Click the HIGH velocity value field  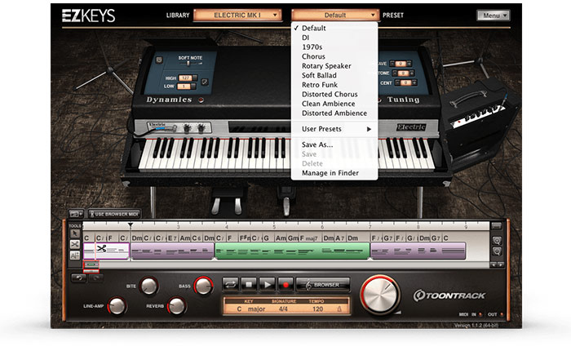coord(185,78)
